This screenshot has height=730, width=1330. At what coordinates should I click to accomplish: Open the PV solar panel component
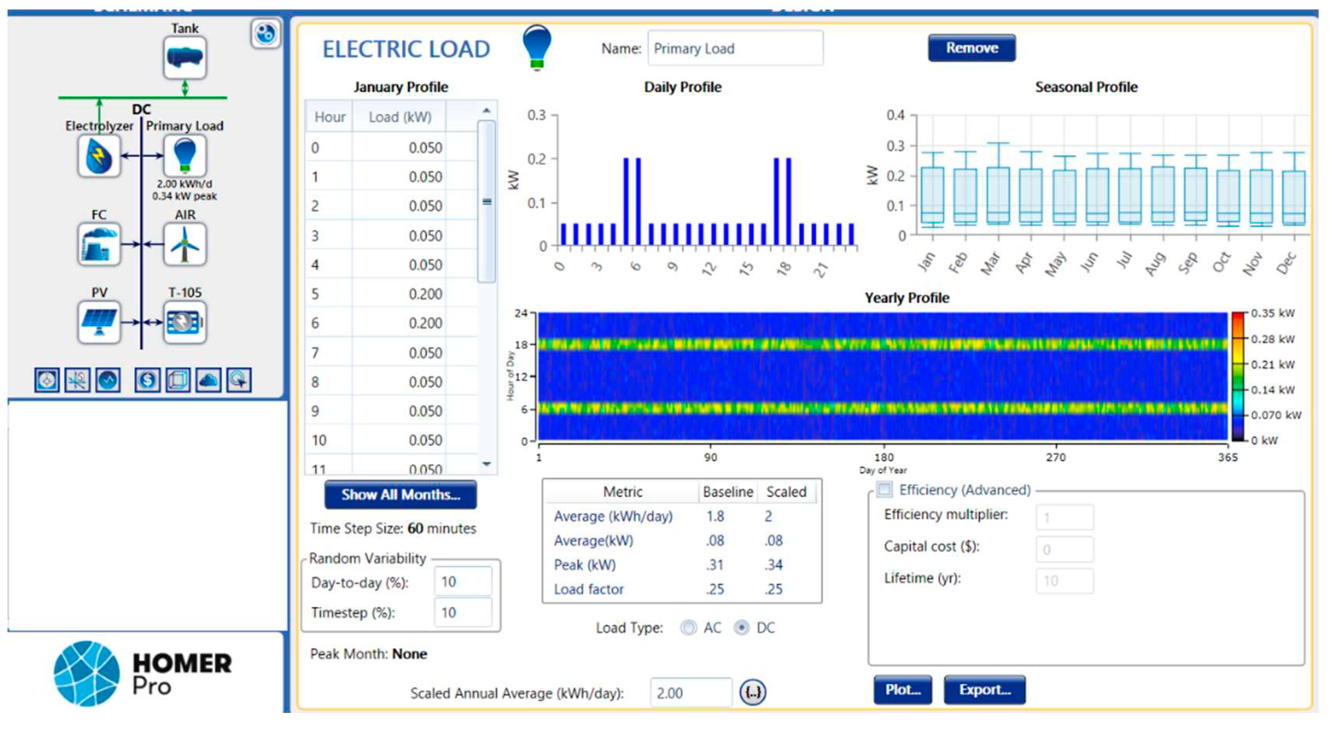(x=99, y=322)
